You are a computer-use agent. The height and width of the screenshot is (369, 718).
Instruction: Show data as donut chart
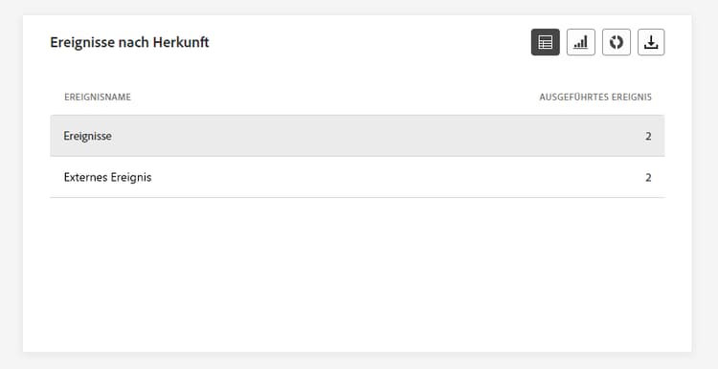(616, 42)
